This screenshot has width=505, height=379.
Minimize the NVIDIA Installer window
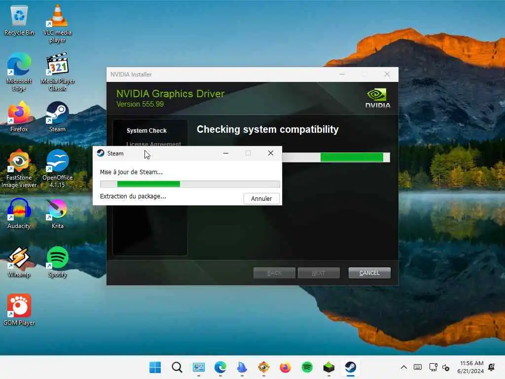tap(342, 75)
